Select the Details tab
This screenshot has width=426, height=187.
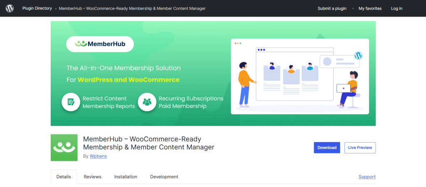coord(64,177)
